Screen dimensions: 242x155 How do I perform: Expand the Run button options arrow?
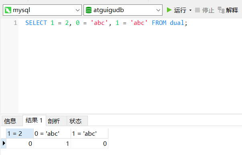pos(190,10)
